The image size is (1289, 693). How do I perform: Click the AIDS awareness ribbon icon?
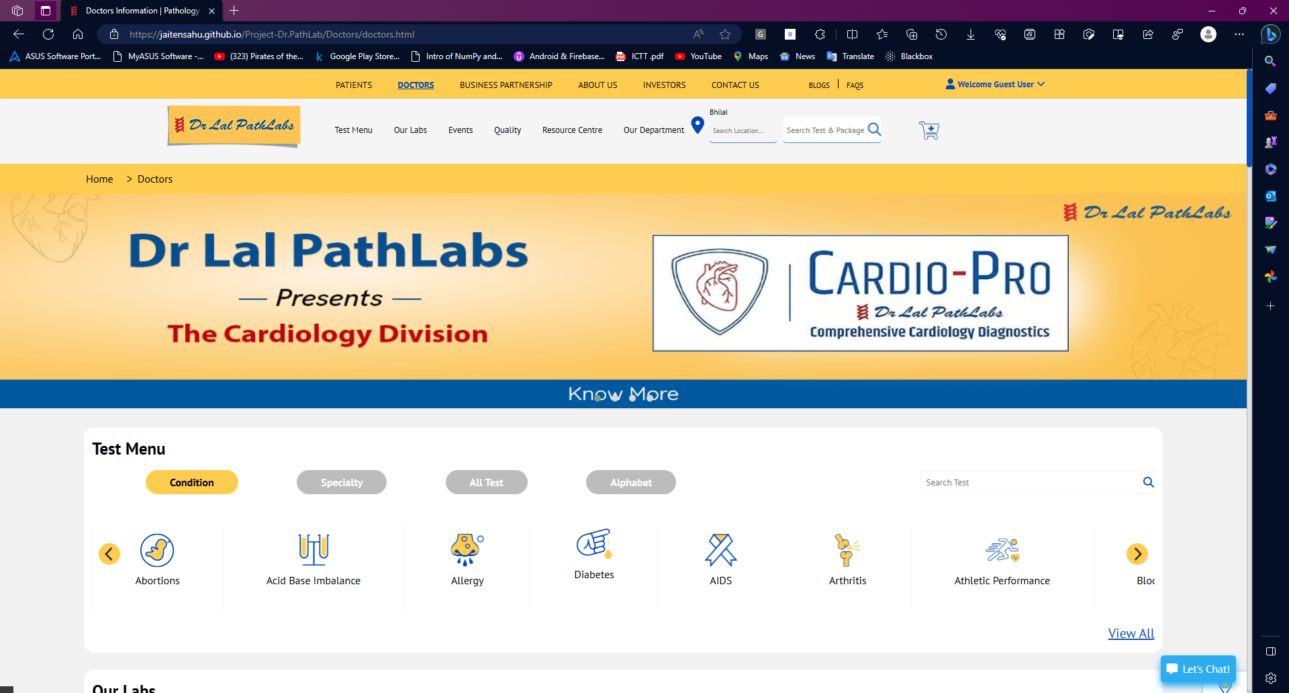pyautogui.click(x=720, y=551)
